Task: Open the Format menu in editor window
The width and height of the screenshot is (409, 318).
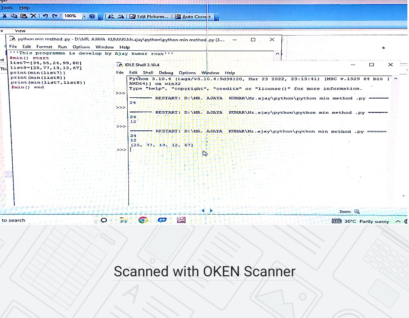Action: 44,47
